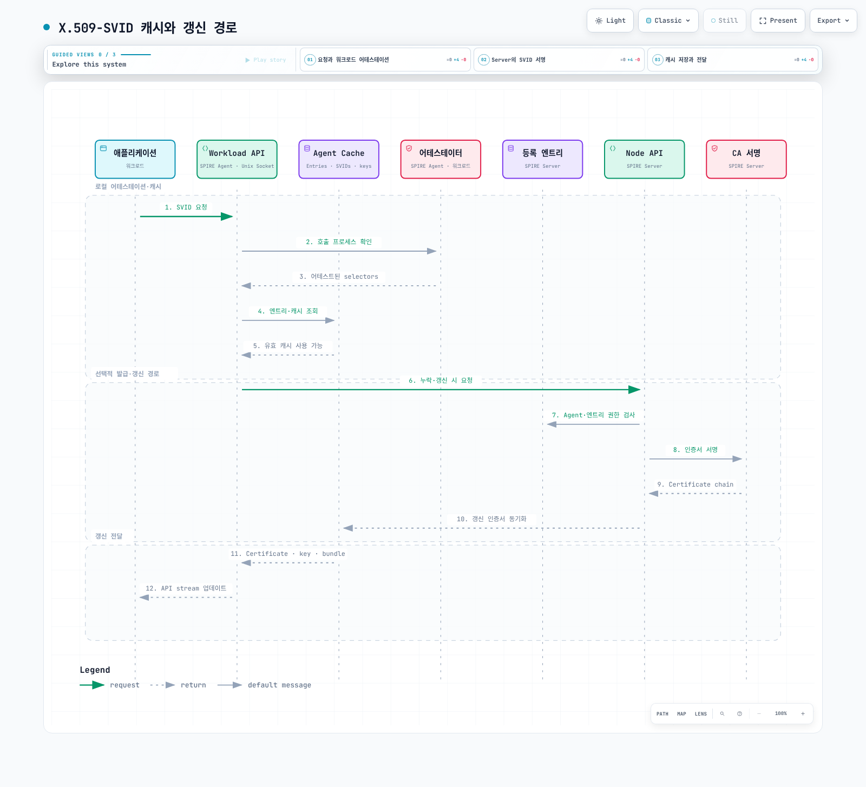The image size is (866, 787).
Task: Select message 6. 누락·갱신 시 요청
Action: 441,381
